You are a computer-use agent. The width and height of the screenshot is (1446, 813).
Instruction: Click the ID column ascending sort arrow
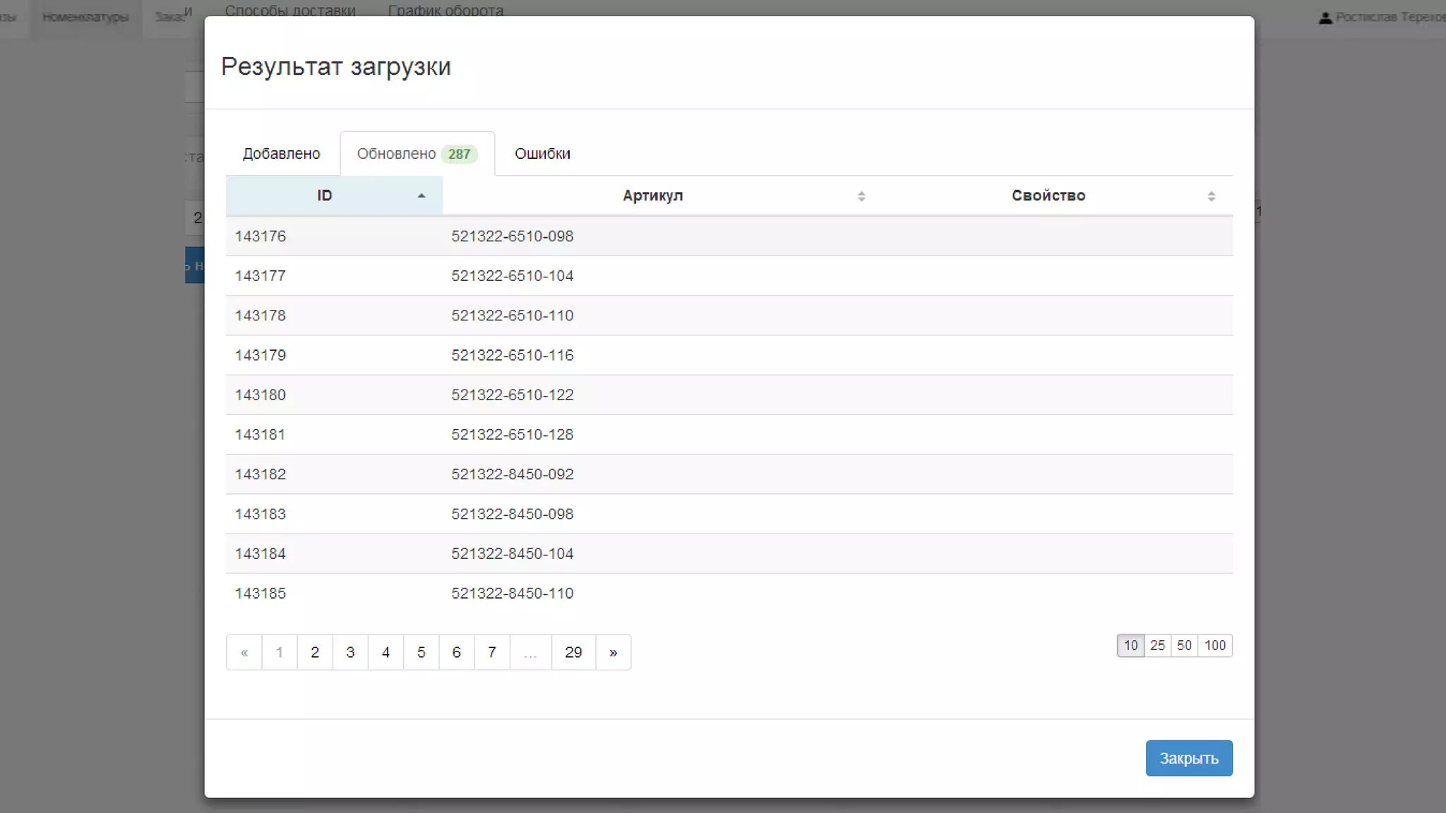[422, 196]
